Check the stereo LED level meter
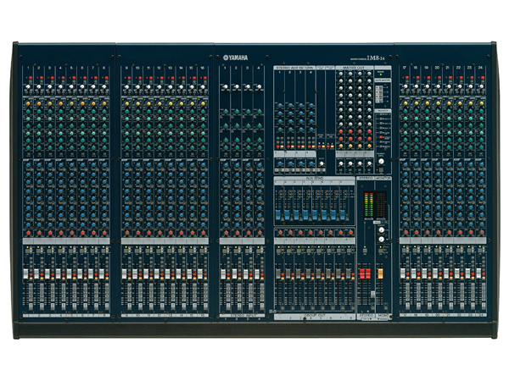This screenshot has height=381, width=509. pyautogui.click(x=368, y=205)
